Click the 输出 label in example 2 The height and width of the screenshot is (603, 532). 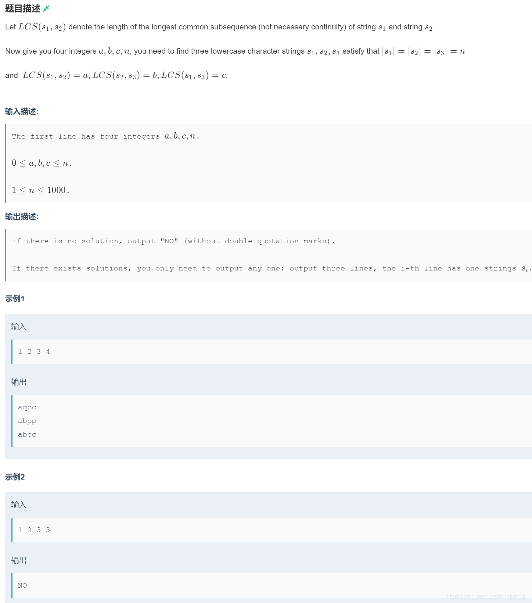point(19,560)
